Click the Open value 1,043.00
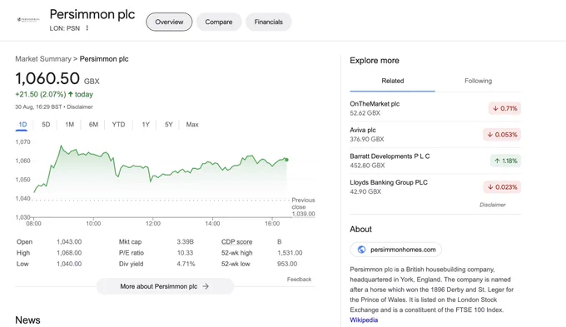The image size is (566, 327). (x=69, y=242)
